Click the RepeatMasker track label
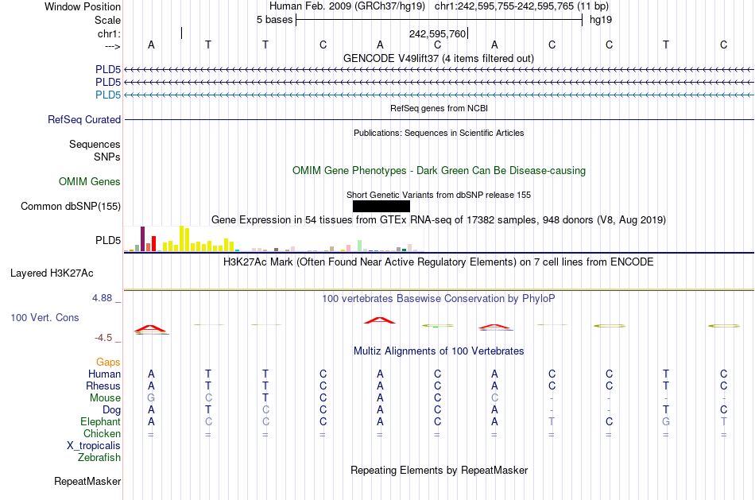 tap(87, 481)
